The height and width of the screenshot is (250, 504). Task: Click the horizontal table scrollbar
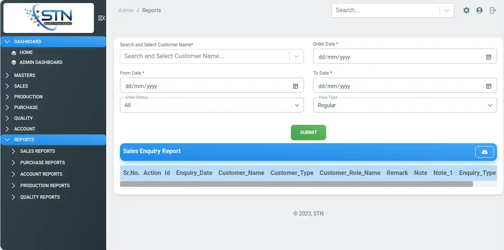click(x=296, y=184)
